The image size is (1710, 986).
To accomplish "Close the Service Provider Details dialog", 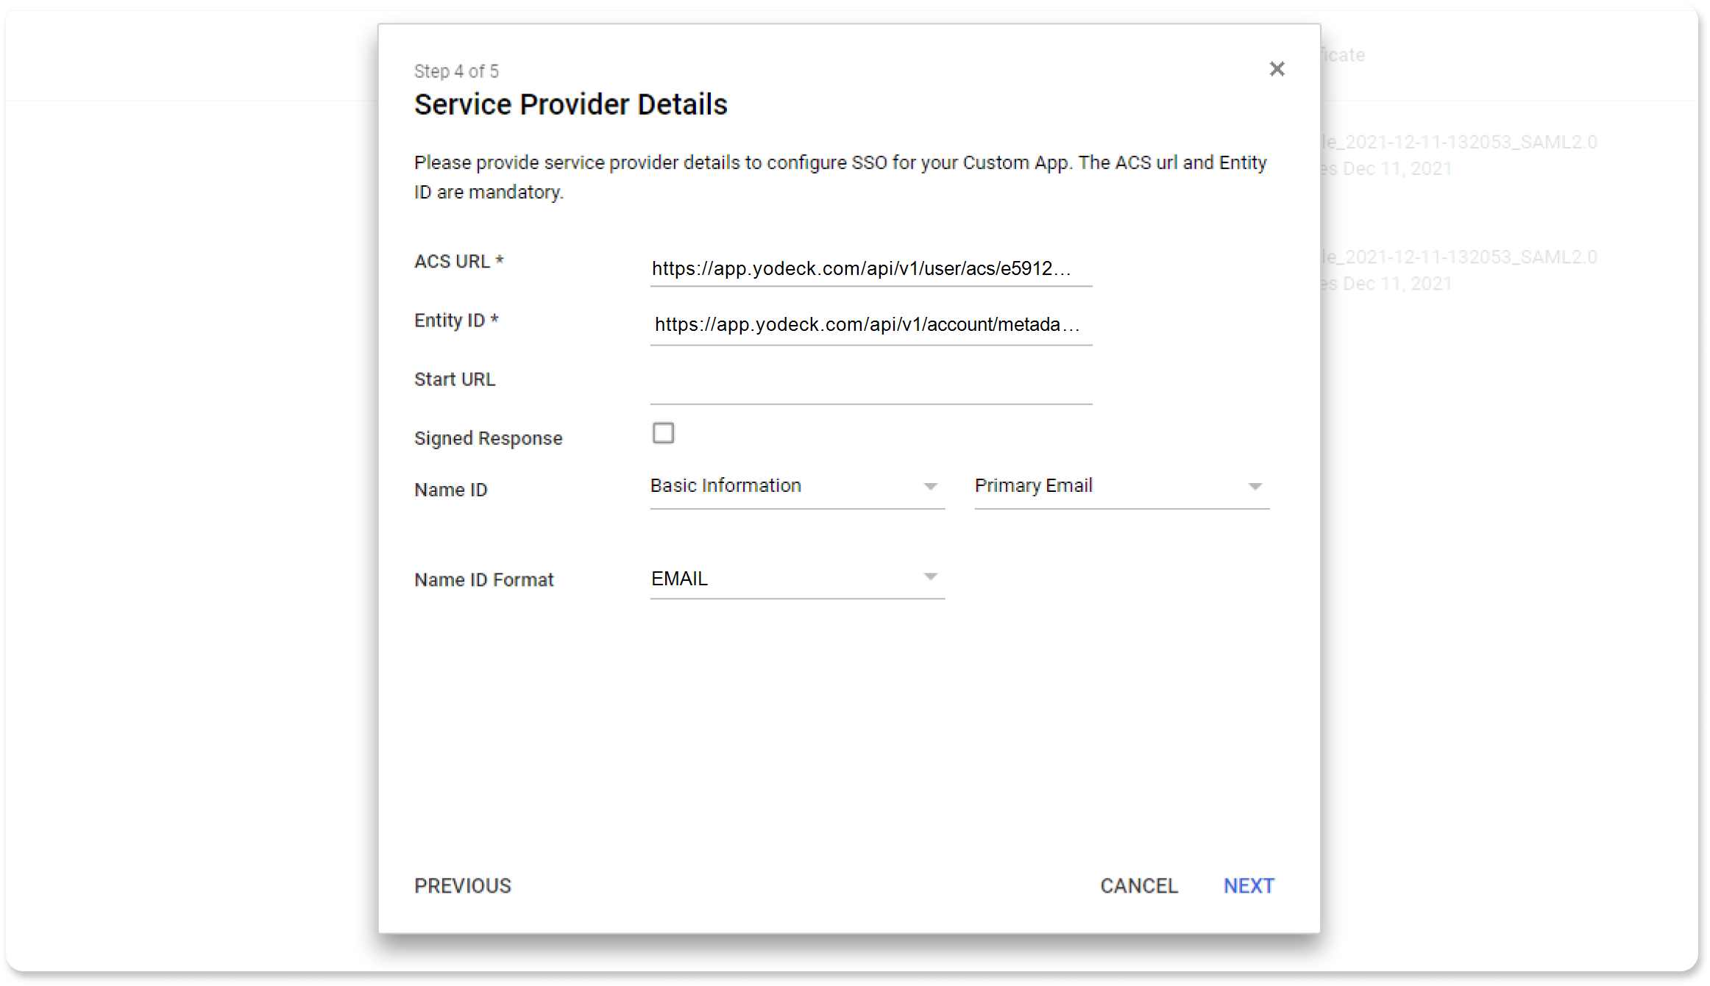I will (x=1277, y=69).
